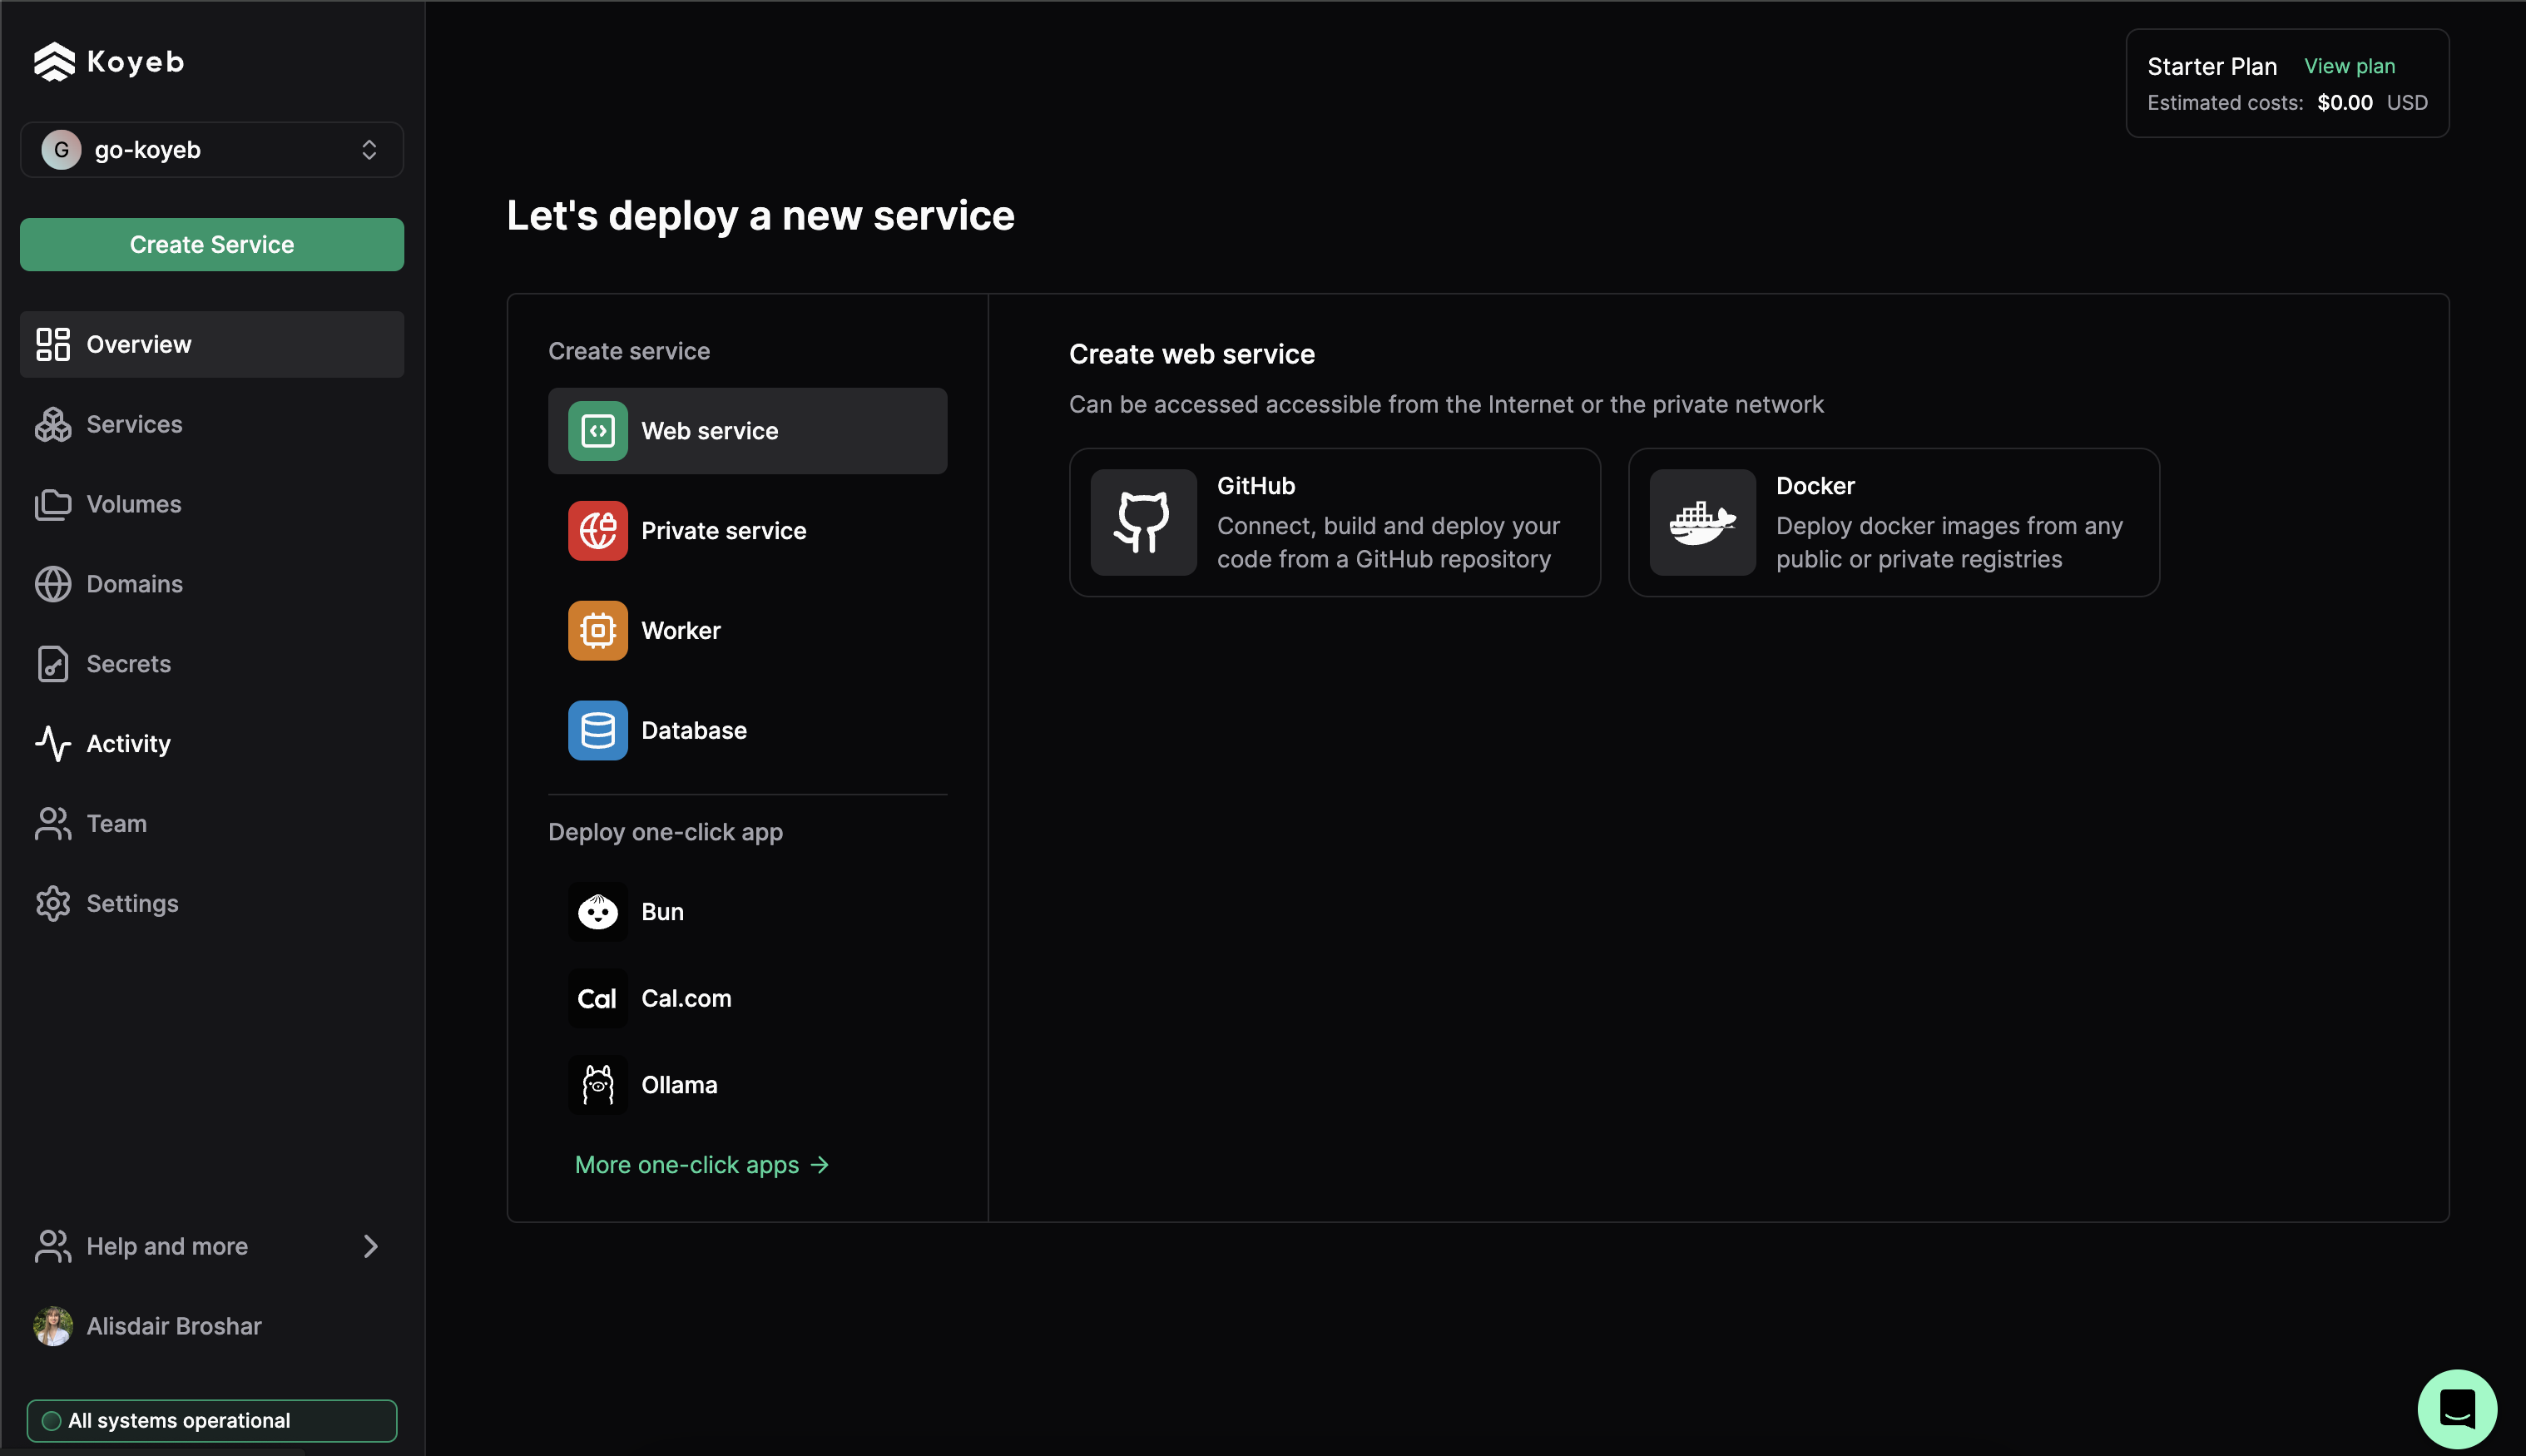Click the Volumes folder icon

[x=53, y=504]
